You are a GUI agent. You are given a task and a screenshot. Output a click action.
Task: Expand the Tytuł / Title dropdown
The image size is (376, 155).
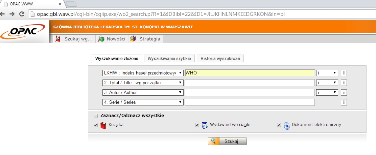point(143,83)
